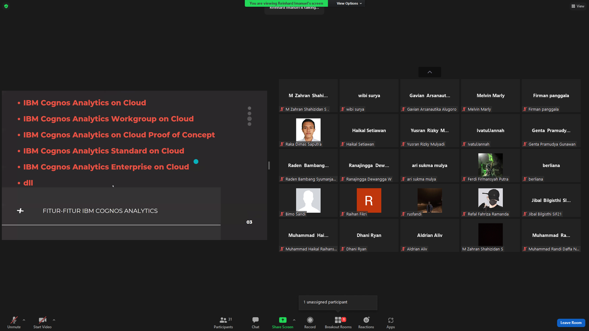Select Ferdi Firmansyah Putra's avatar tile
589x331 pixels.
pyautogui.click(x=491, y=165)
